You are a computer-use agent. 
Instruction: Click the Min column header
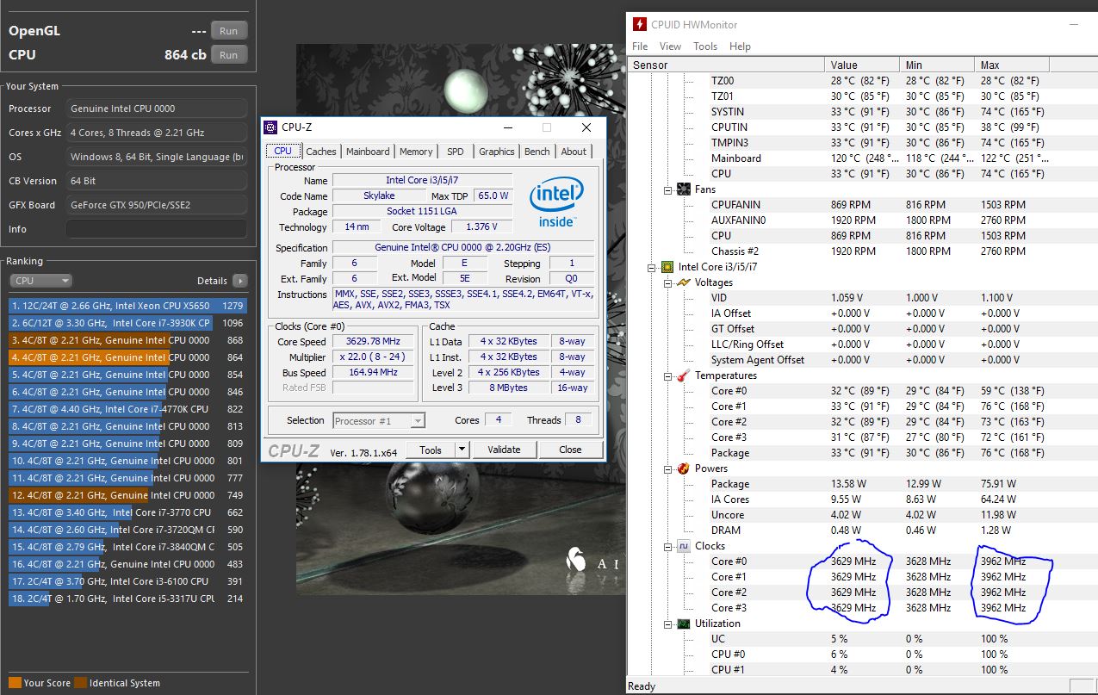[x=938, y=65]
